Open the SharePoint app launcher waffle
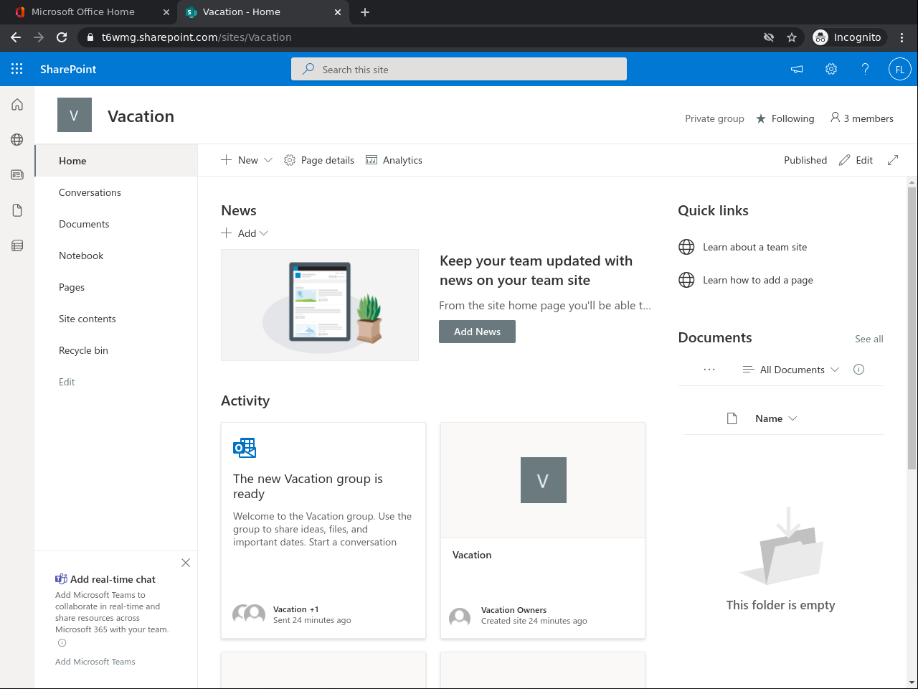 pos(17,69)
